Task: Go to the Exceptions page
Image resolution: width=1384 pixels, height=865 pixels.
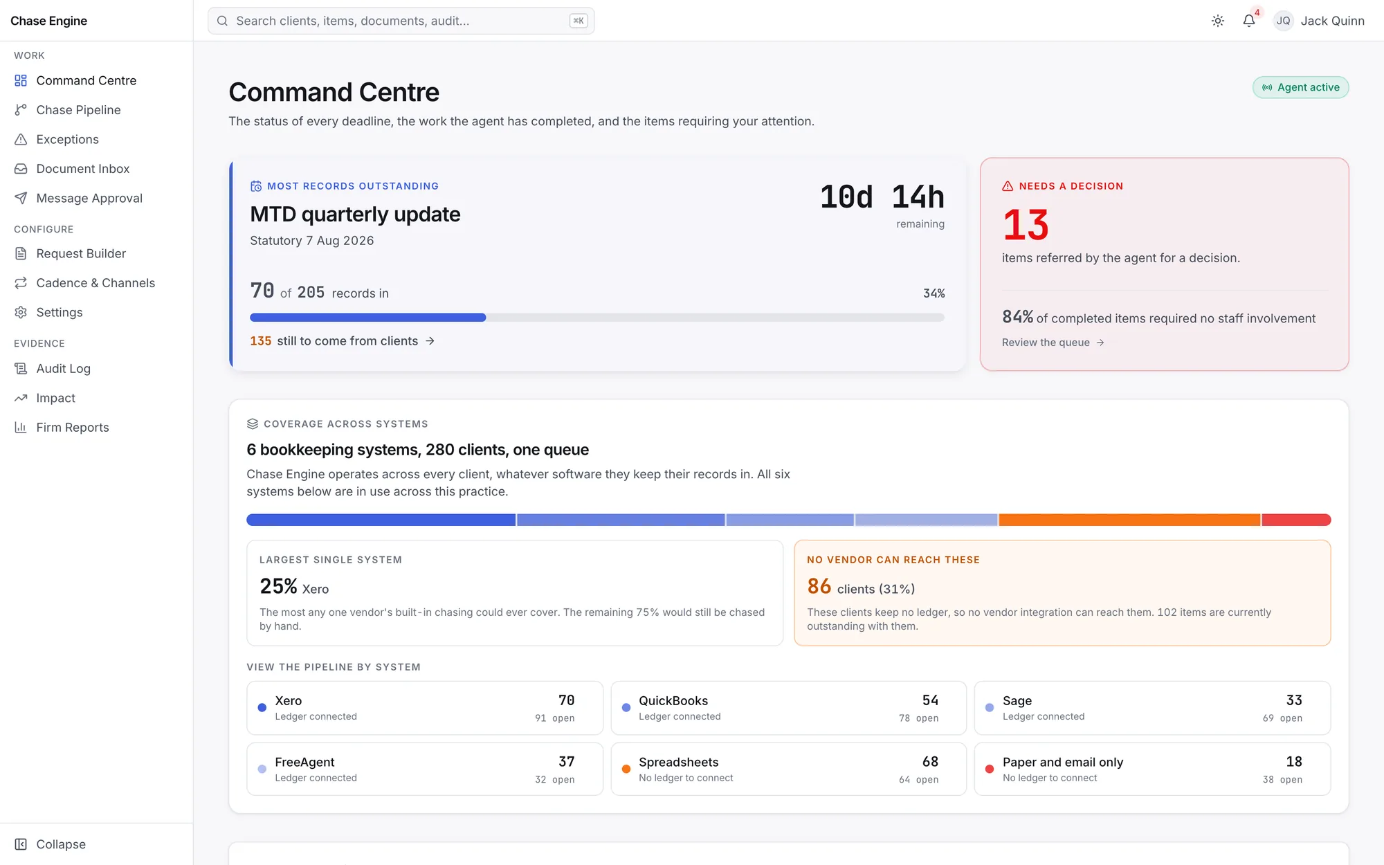Action: click(x=96, y=140)
